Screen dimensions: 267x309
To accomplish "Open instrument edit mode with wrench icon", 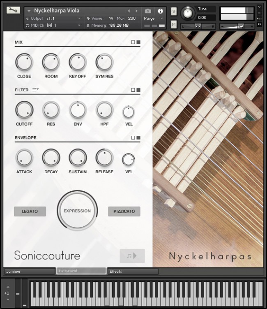I will click(12, 10).
